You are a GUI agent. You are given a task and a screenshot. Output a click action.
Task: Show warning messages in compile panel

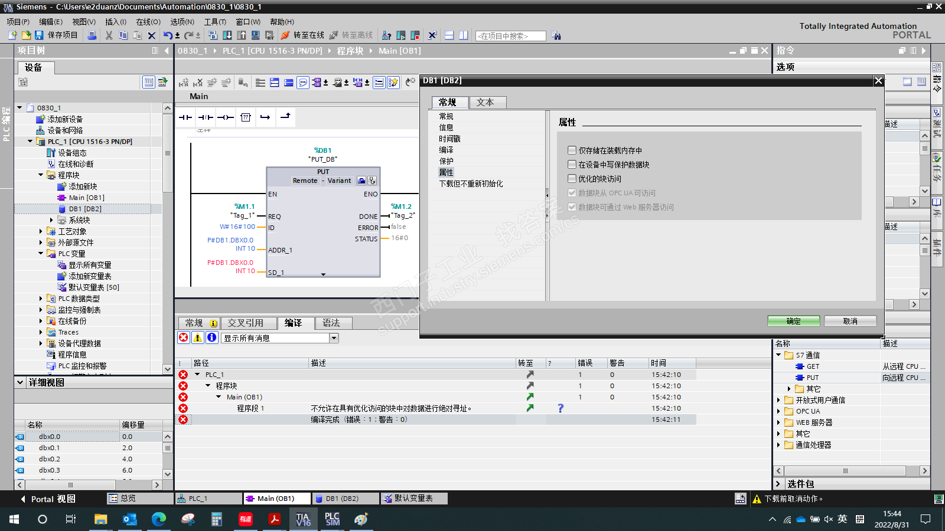[x=198, y=337]
